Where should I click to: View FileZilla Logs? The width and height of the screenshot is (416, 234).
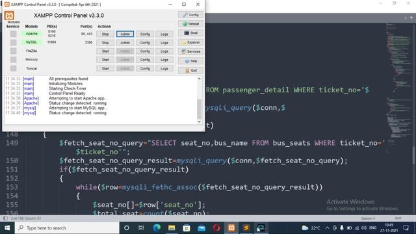point(164,51)
